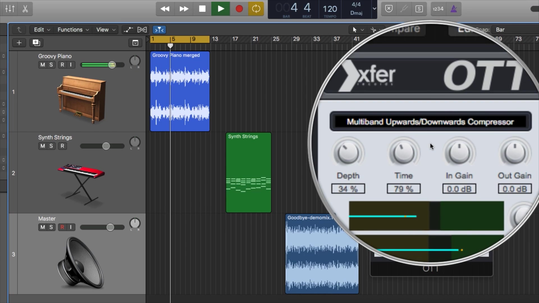539x303 pixels.
Task: Toggle Cycle mode button
Action: pyautogui.click(x=256, y=9)
